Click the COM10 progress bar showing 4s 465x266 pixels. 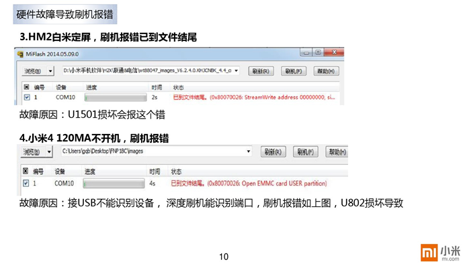pyautogui.click(x=114, y=183)
